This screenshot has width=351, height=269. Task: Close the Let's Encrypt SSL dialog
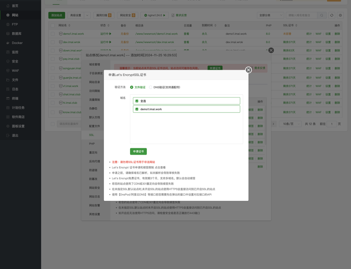click(248, 70)
